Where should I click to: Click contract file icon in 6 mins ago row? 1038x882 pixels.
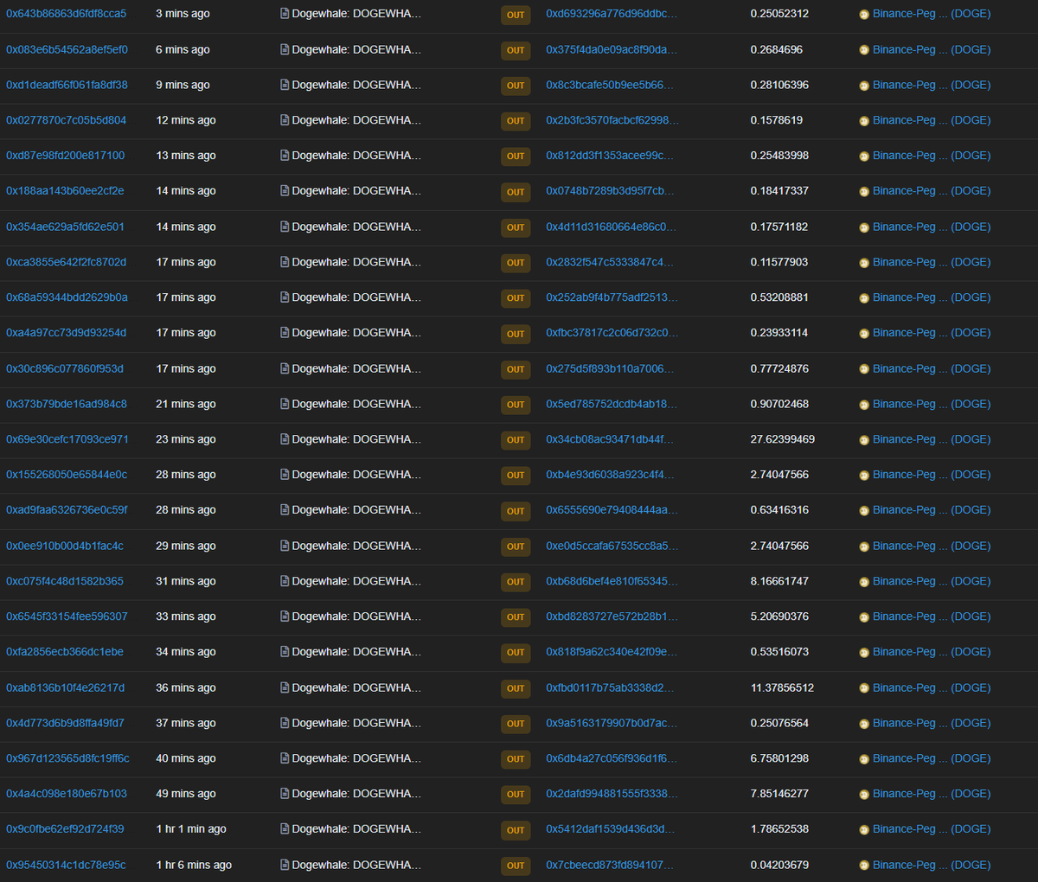click(285, 49)
